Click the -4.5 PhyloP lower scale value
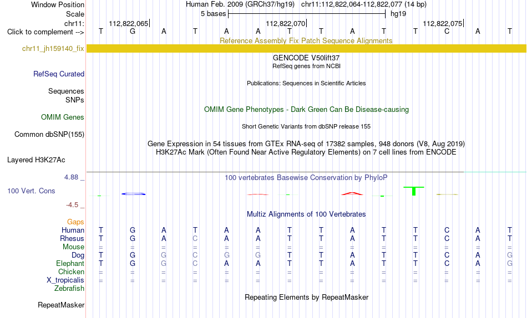 [72, 205]
